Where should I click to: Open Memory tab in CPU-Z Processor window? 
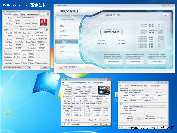[x=84, y=83]
